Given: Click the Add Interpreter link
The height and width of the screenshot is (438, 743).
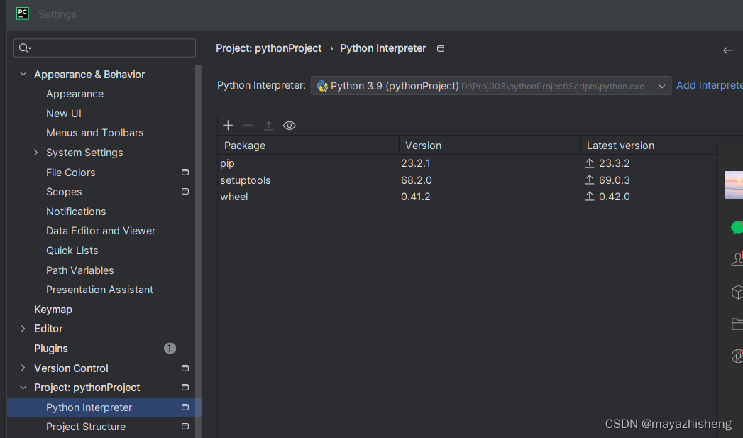Looking at the screenshot, I should 710,85.
